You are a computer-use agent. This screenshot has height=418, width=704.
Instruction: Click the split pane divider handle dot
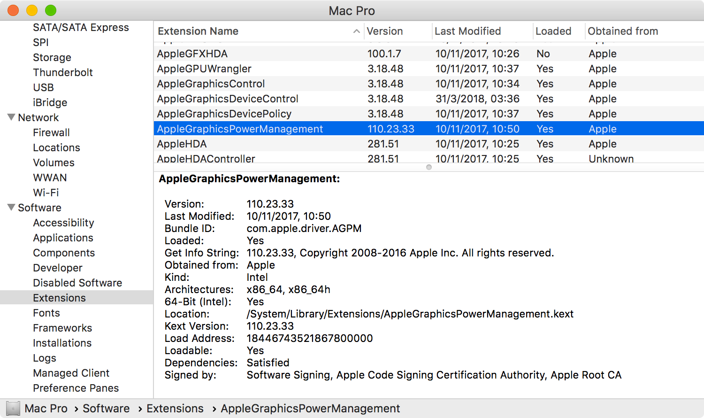point(429,167)
